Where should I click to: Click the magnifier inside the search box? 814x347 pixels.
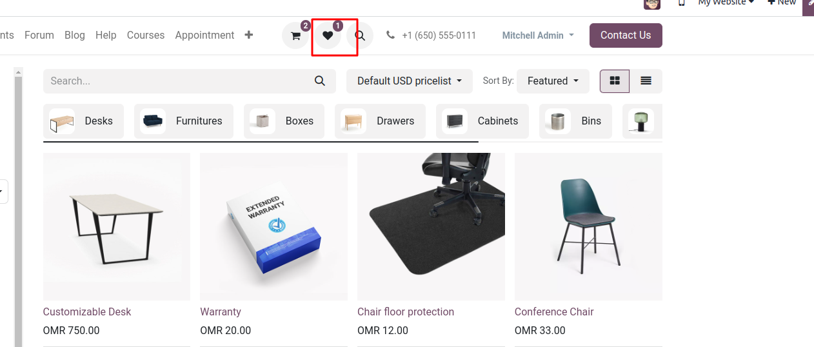[320, 81]
